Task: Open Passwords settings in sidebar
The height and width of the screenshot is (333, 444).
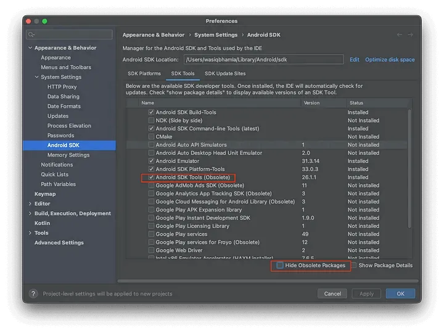Action: point(60,135)
